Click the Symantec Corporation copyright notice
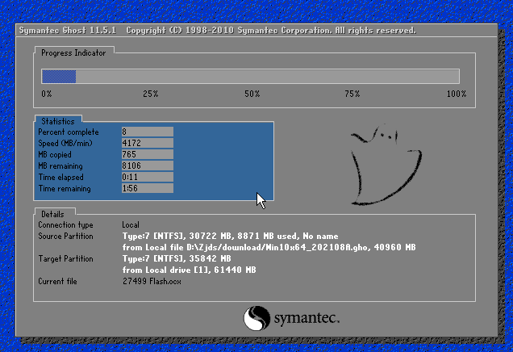This screenshot has height=352, width=513. pos(271,31)
